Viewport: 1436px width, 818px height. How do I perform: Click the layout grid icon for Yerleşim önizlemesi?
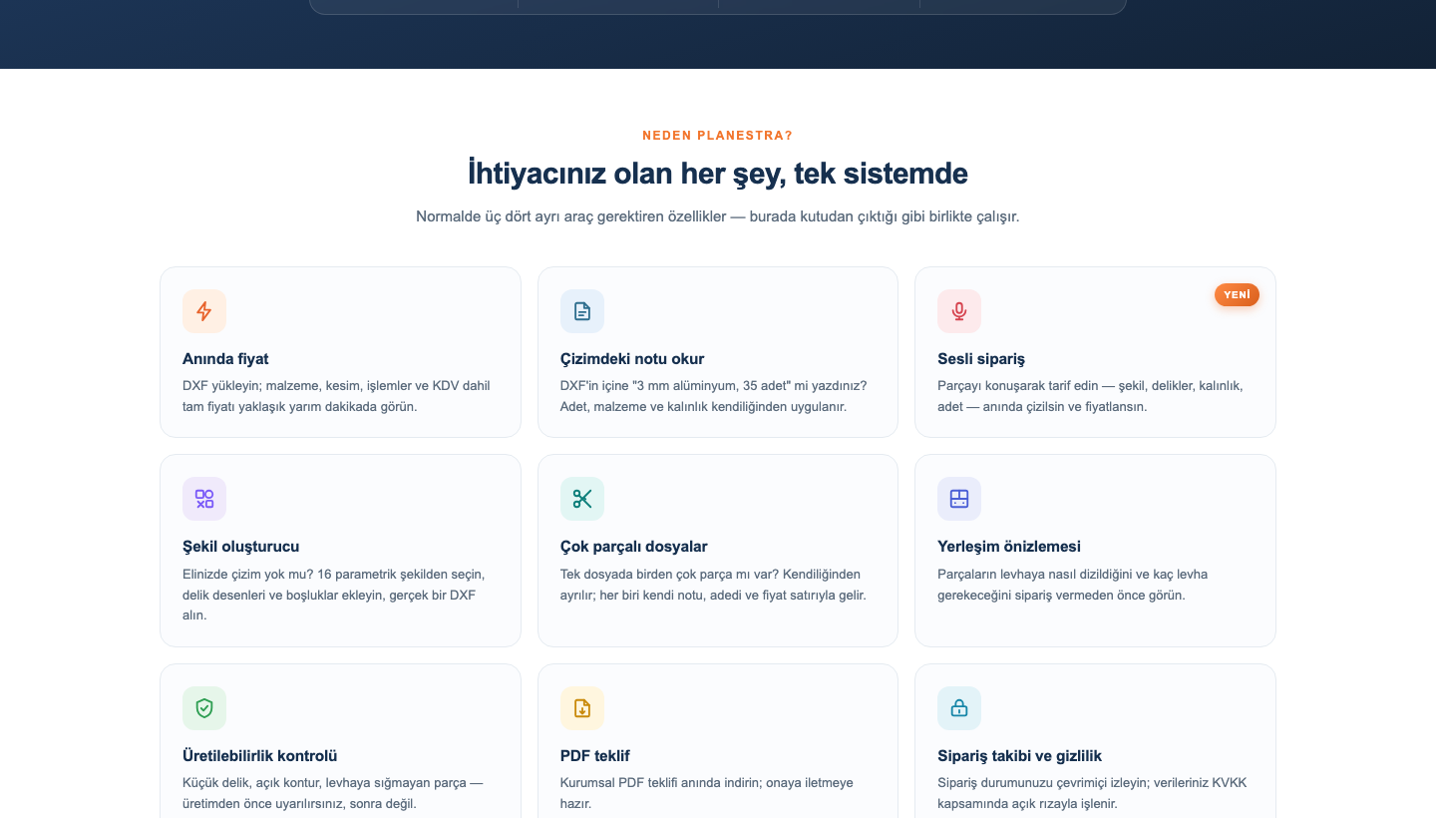click(959, 499)
